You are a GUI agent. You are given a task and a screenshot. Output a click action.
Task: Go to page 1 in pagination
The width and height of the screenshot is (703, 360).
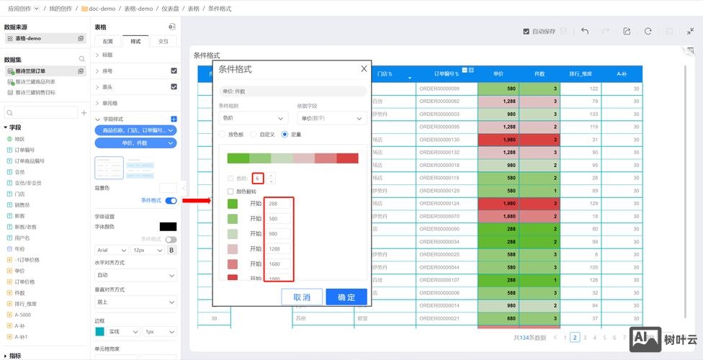click(565, 338)
